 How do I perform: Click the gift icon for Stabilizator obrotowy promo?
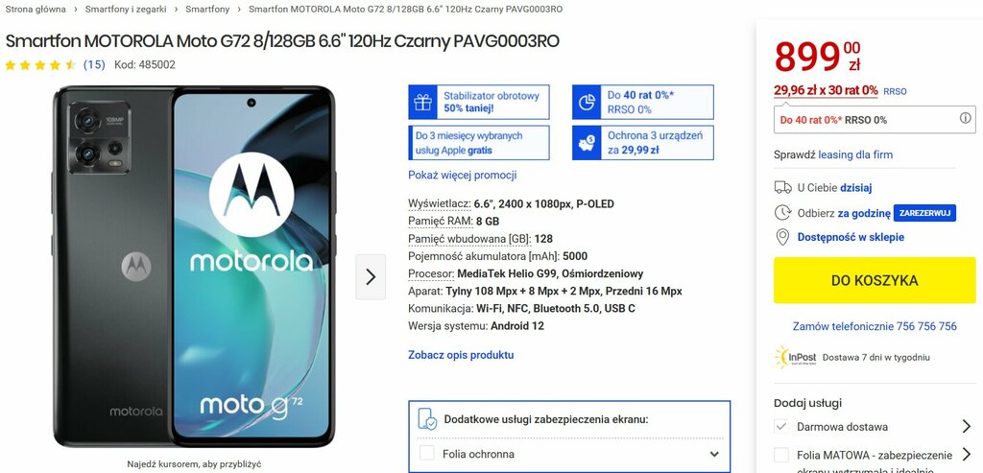pyautogui.click(x=422, y=102)
